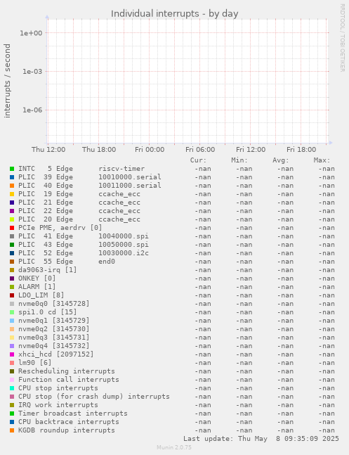Click the Fri 00:00 time axis label

(150, 150)
